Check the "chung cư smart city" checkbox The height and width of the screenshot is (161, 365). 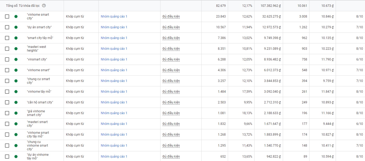point(7,81)
